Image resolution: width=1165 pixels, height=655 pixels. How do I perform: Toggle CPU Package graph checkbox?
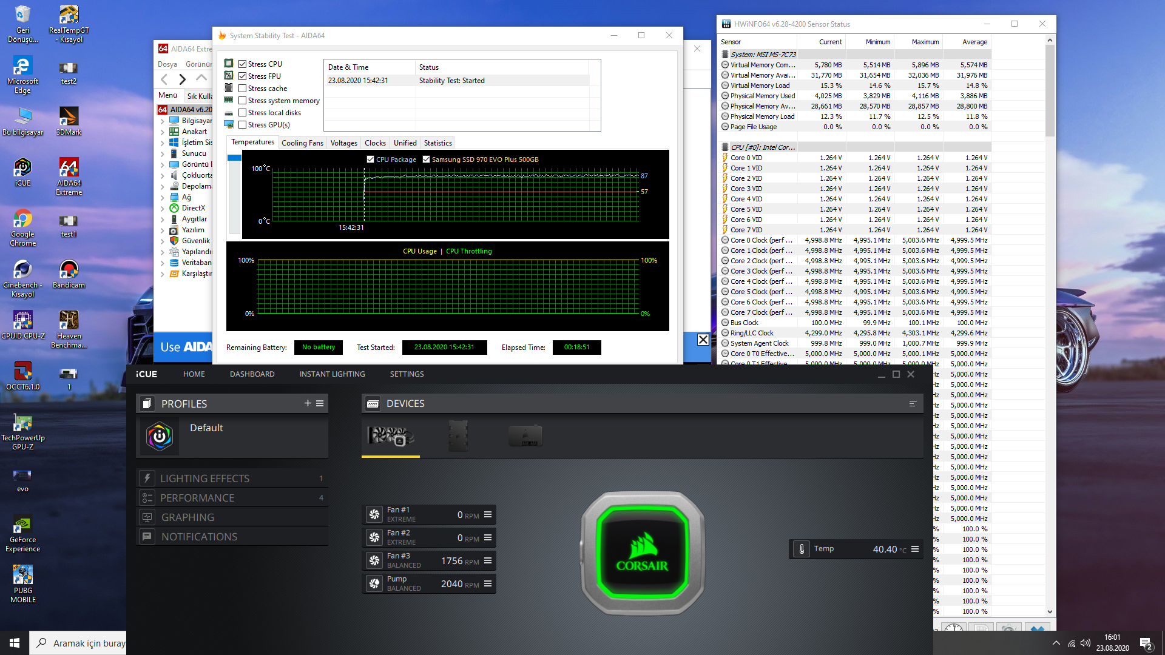(371, 160)
